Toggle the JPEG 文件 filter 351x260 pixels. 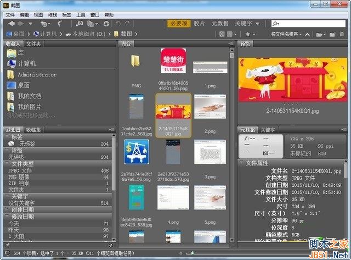click(58, 170)
